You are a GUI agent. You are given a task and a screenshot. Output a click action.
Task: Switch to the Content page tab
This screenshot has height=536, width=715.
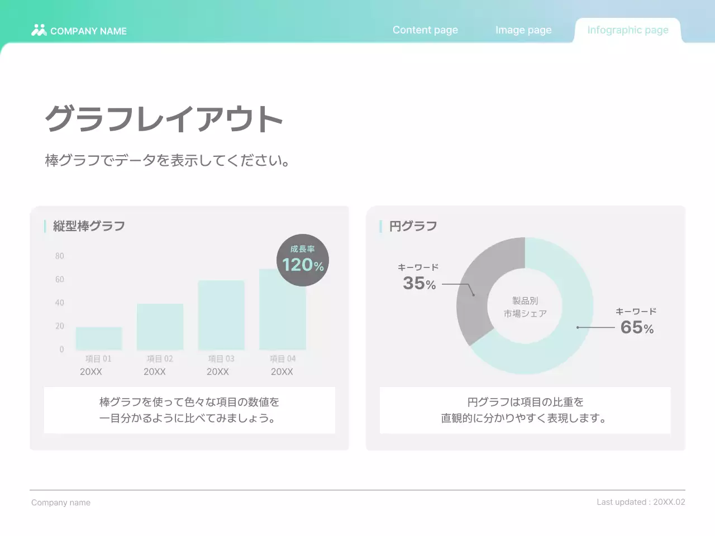[x=425, y=30]
